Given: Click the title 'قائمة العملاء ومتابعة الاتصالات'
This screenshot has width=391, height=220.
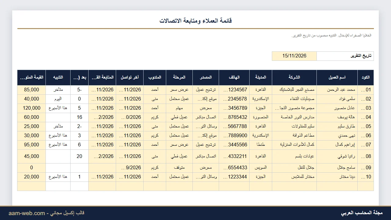Looking at the screenshot, I should pos(195,21).
